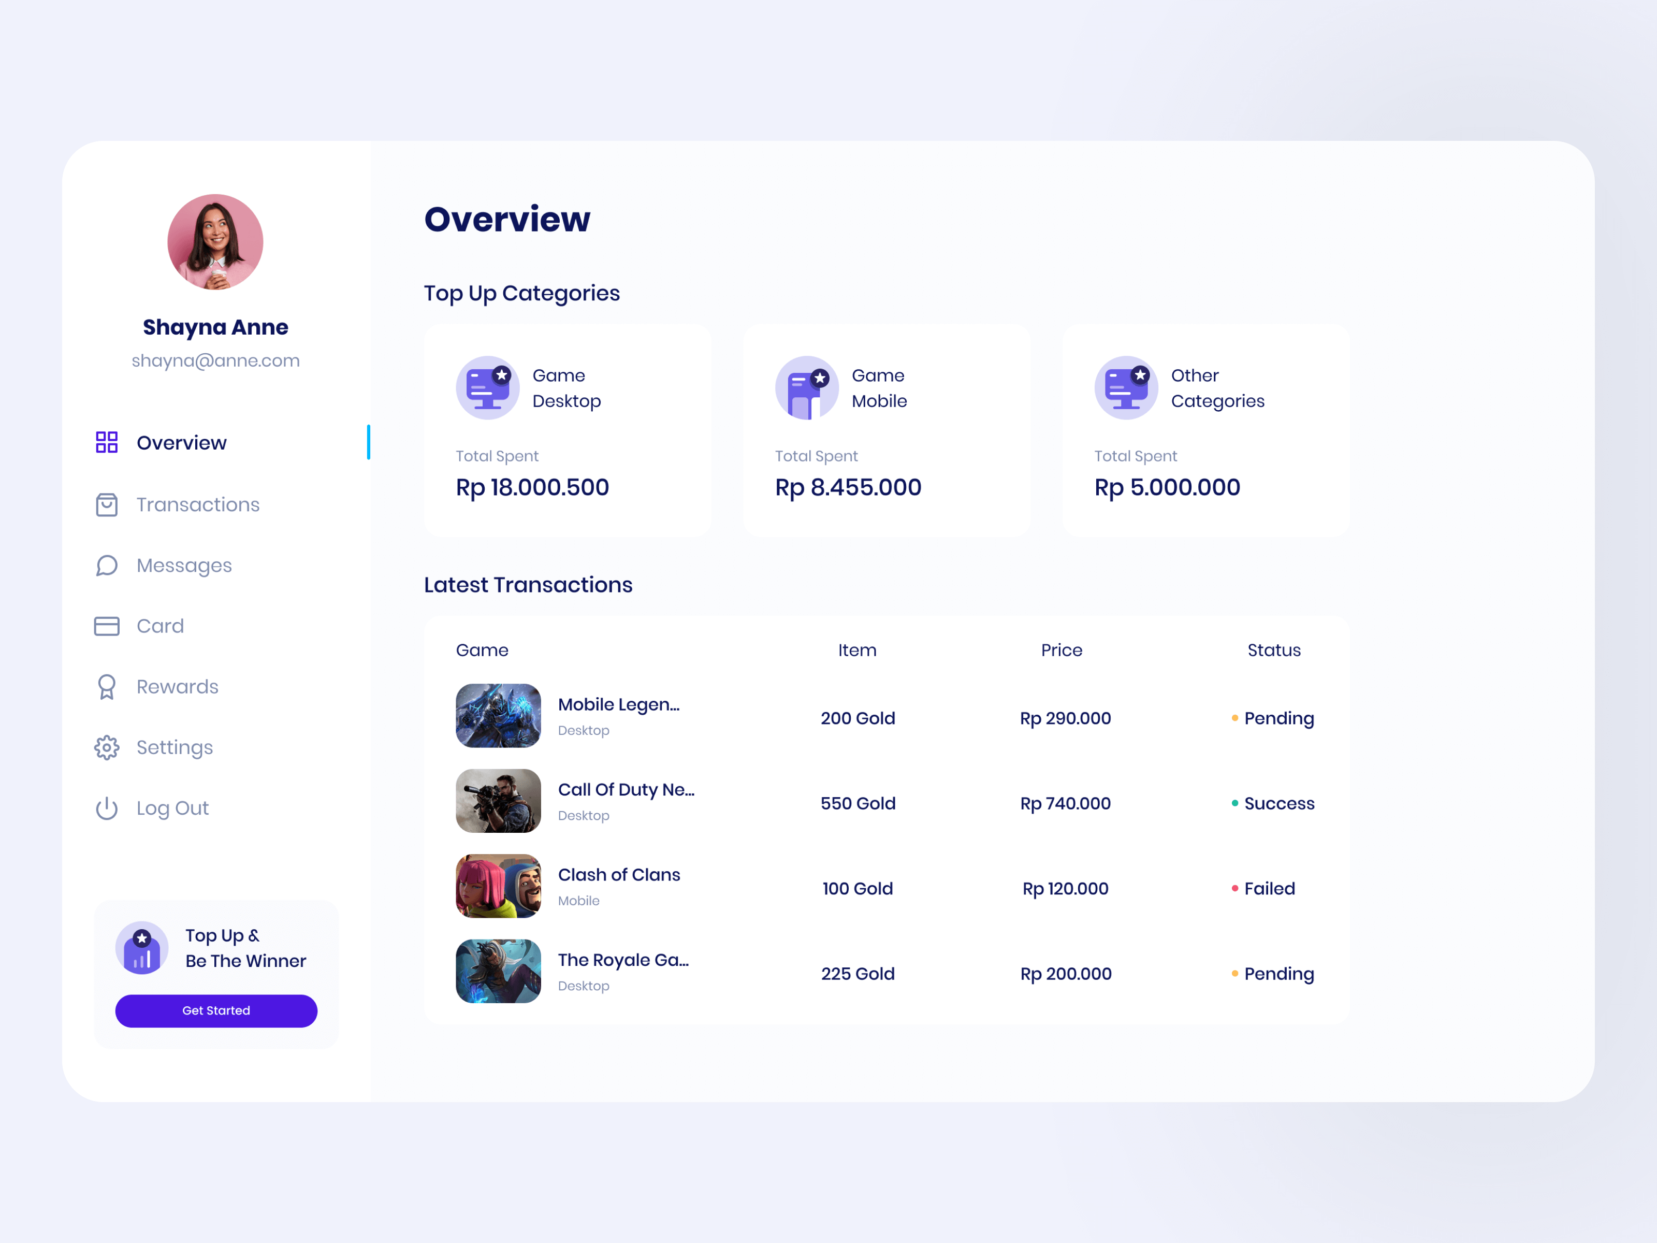The width and height of the screenshot is (1657, 1243).
Task: Click the 225 Gold item cell
Action: [857, 973]
